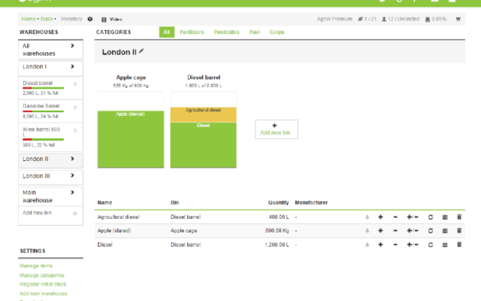Open list details icon in Agricultural diesel row

coord(445,217)
